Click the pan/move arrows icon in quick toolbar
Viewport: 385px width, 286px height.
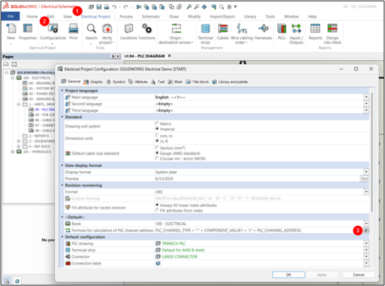204,7
